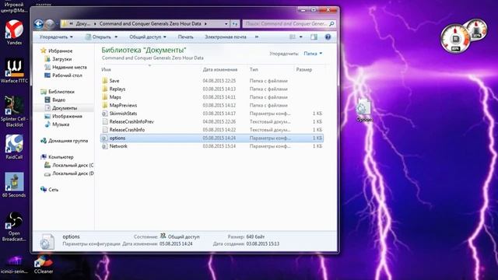Open Сеть in navigation pane

point(53,190)
